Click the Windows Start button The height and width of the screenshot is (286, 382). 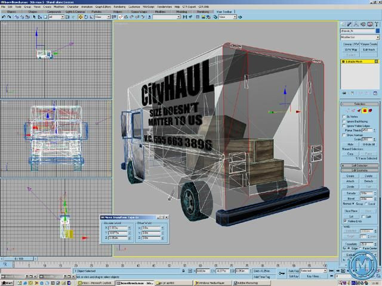point(7,283)
